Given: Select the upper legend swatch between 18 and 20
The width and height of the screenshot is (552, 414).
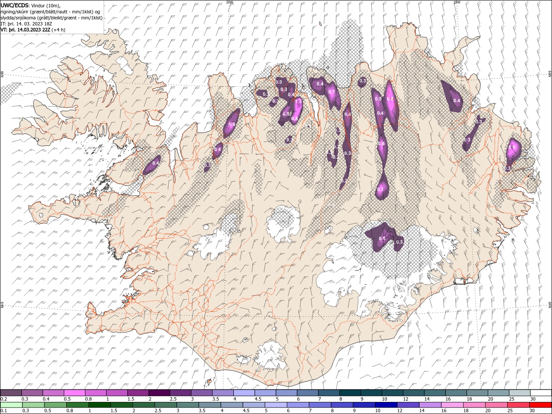Looking at the screenshot, I should coord(477,393).
